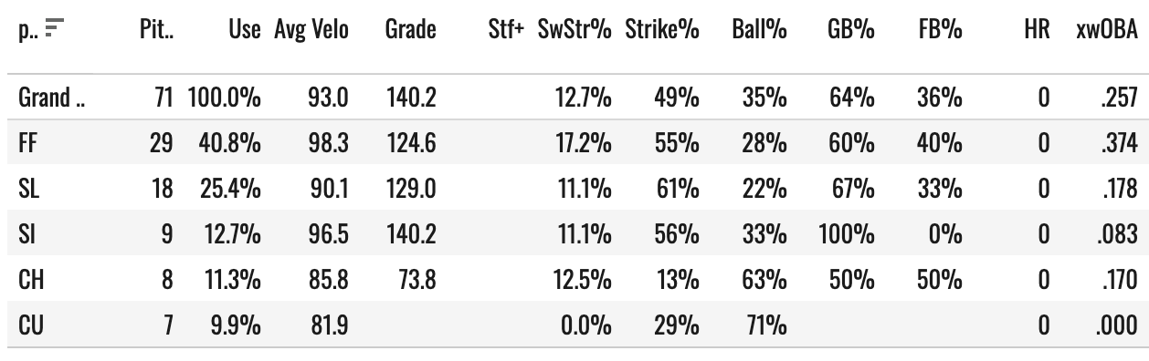Screen dimensions: 1149x361
Task: Click the Ball% column header
Action: pyautogui.click(x=760, y=30)
